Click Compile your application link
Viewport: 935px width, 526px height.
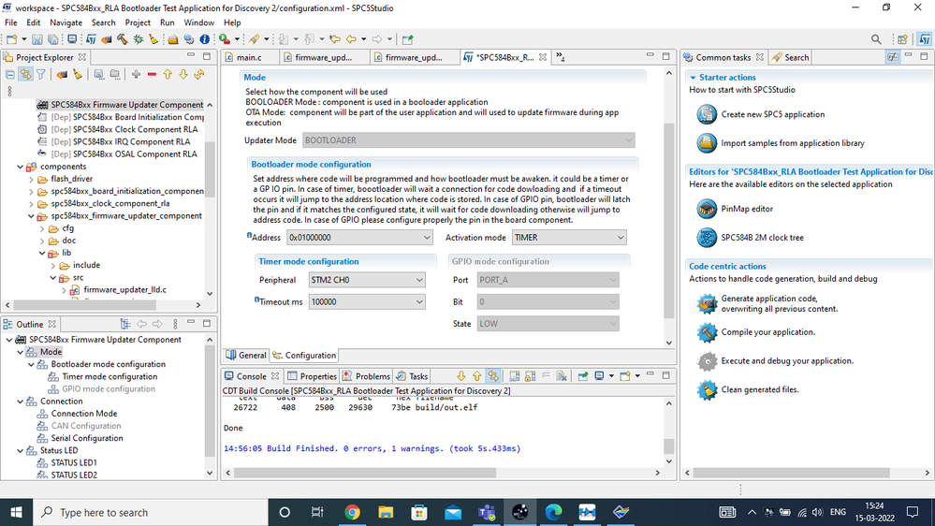768,332
